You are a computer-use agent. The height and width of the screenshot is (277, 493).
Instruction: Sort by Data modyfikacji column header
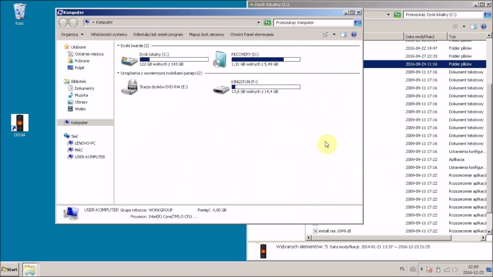coord(426,37)
